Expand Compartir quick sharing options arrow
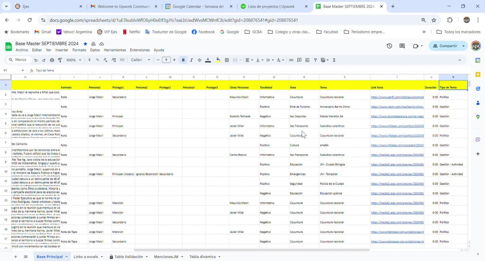Viewport: 485px width, 261px height. (463, 46)
